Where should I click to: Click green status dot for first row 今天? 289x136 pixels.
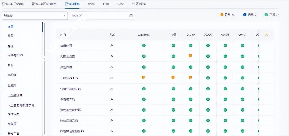173,45
